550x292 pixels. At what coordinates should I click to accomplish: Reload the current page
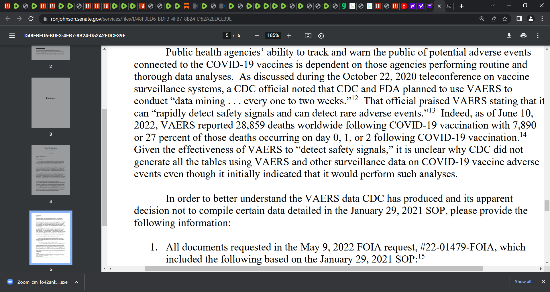click(x=31, y=19)
